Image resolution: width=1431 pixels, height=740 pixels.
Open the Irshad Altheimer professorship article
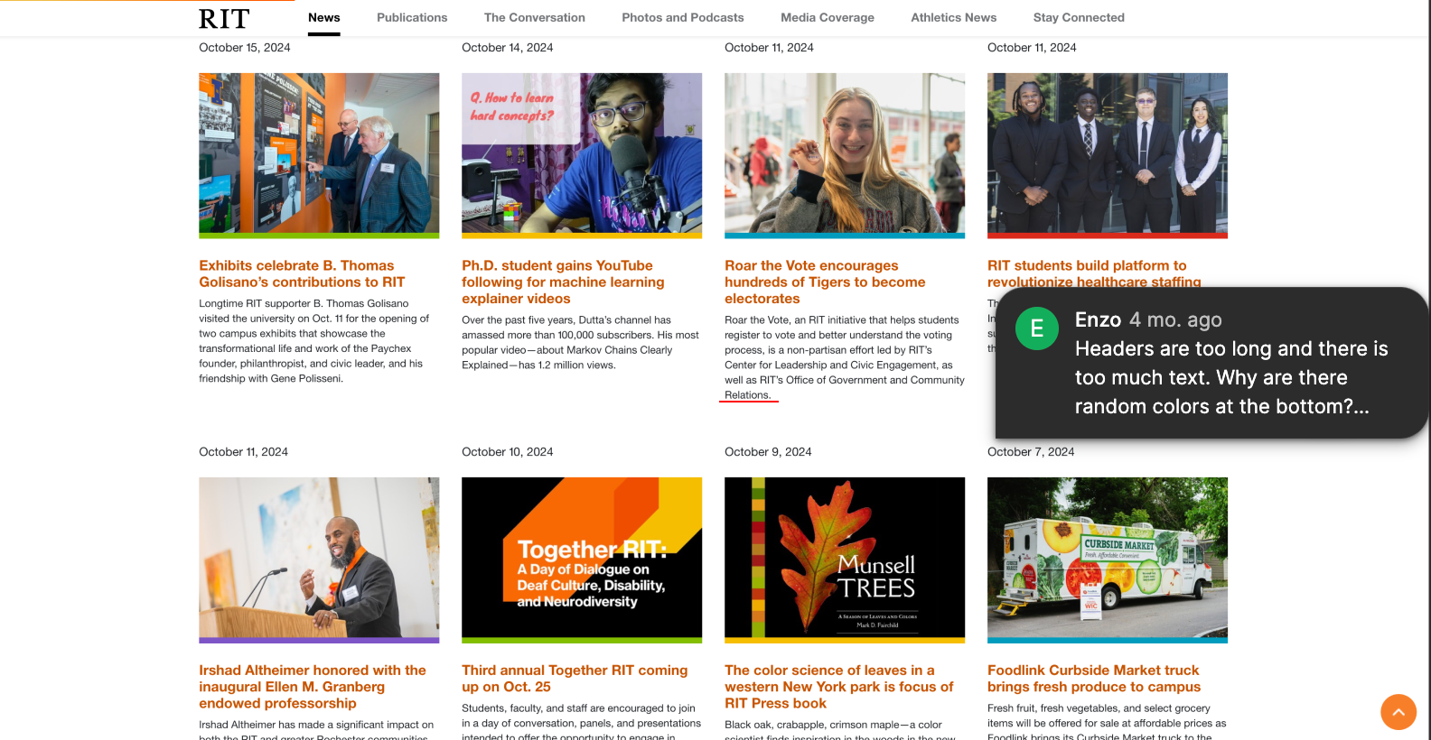(313, 686)
